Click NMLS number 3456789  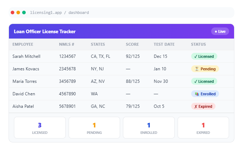pyautogui.click(x=68, y=81)
